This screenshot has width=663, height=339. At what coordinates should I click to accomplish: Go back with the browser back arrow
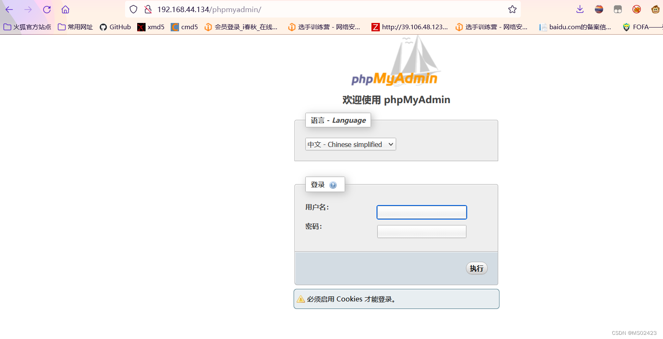coord(9,9)
